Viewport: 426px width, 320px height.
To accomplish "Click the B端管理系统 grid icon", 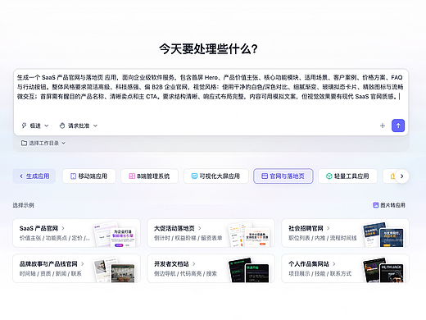I will pos(132,176).
